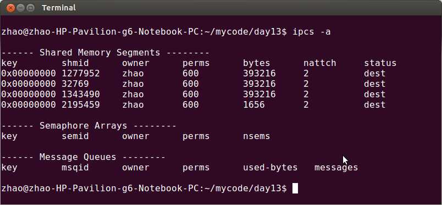Click shmid value 1343490

click(81, 95)
